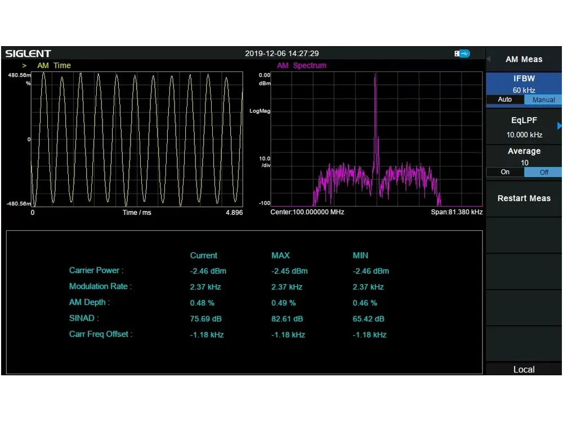Click the MIN column header
This screenshot has width=563, height=422.
coord(360,255)
